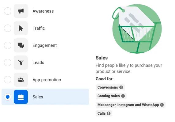Select the Engagement radio button
The height and width of the screenshot is (122, 175).
[x=8, y=45]
